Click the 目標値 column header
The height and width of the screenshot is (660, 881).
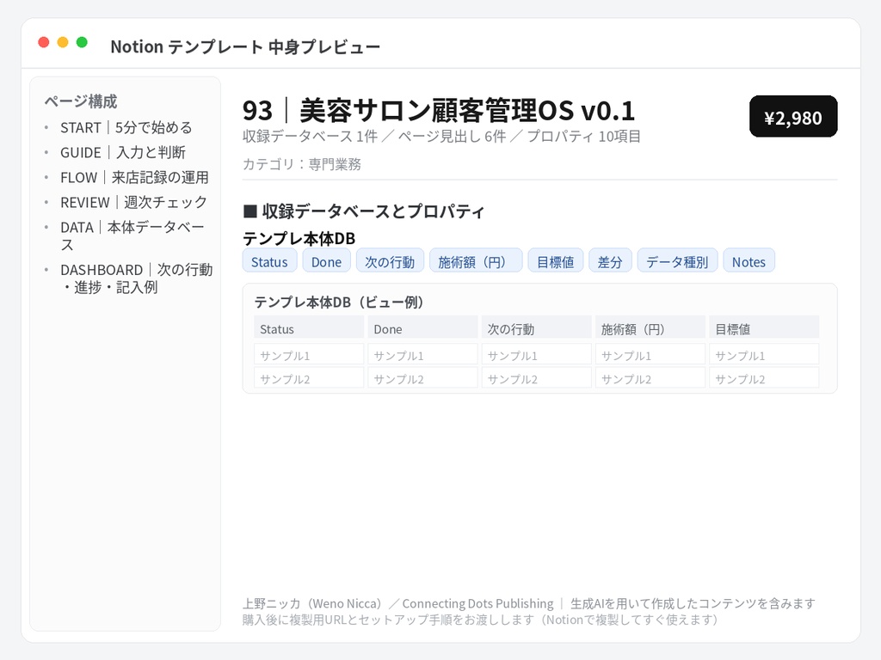(x=764, y=328)
